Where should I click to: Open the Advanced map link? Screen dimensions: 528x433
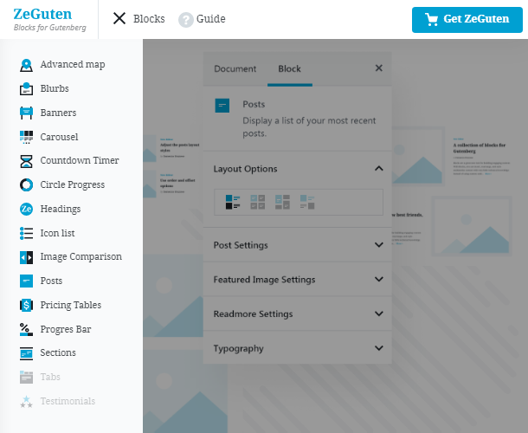coord(73,64)
